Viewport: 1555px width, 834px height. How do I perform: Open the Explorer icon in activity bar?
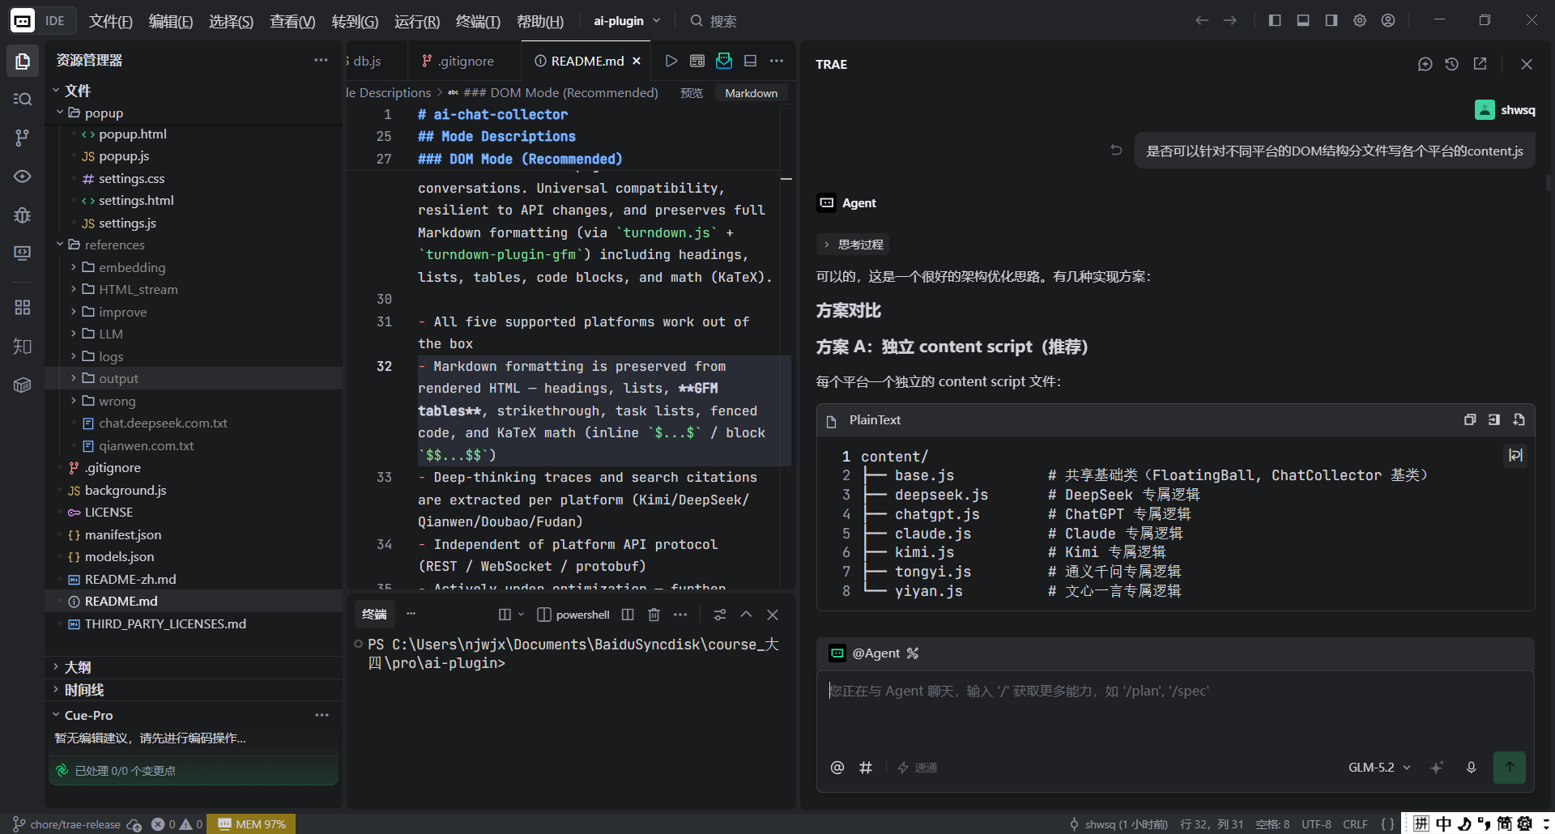[x=23, y=61]
